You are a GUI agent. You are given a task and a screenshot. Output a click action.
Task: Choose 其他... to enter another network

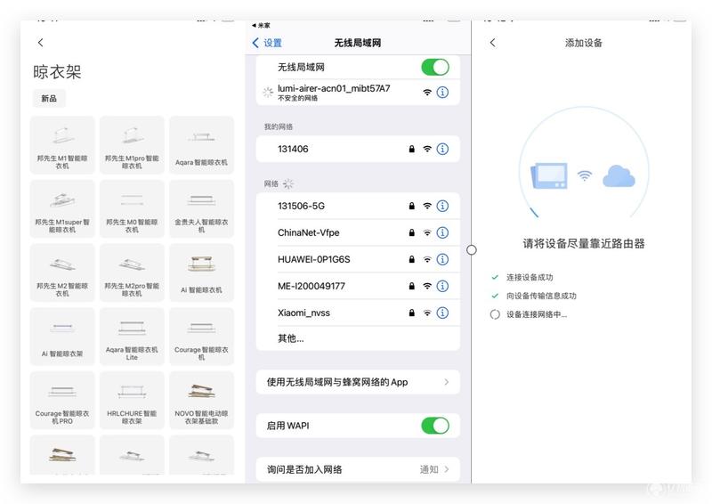point(358,338)
